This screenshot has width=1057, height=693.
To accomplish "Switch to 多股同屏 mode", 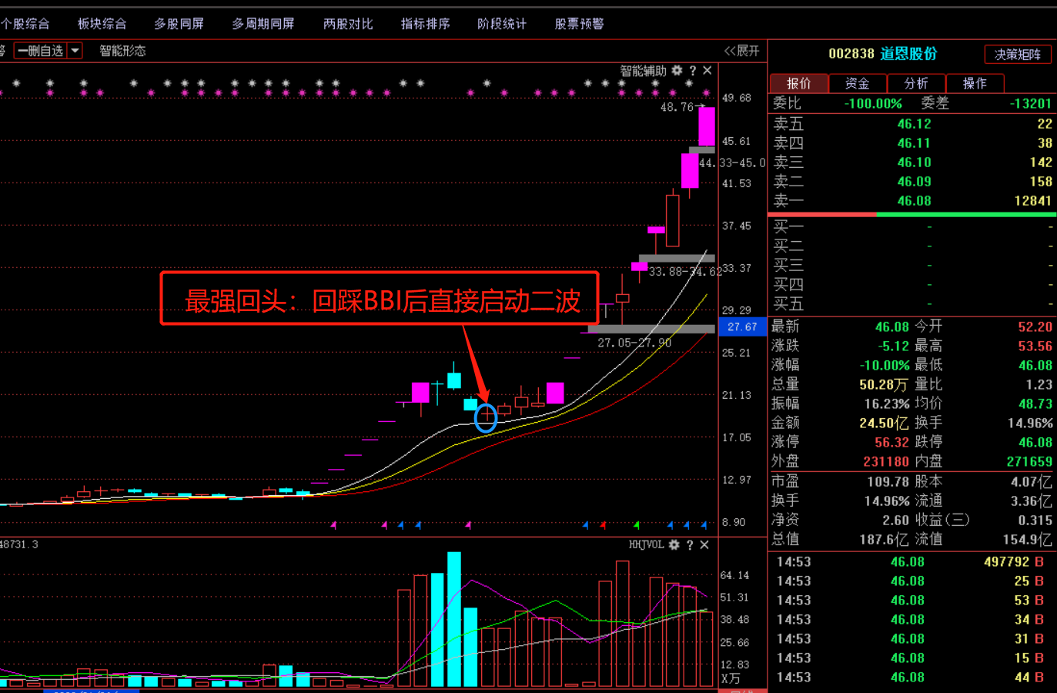I will tap(179, 24).
